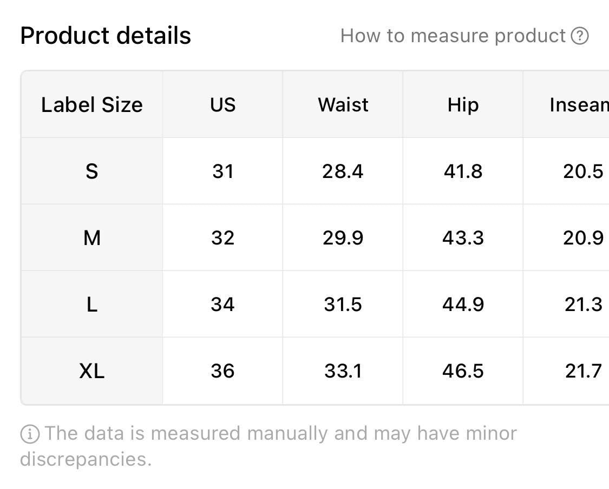
Task: Click the 41.8 hip value for S
Action: click(463, 171)
